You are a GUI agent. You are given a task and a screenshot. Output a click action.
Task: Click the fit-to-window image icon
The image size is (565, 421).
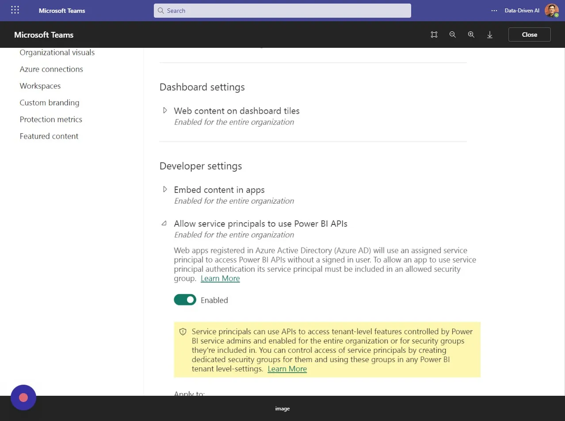[x=434, y=35]
